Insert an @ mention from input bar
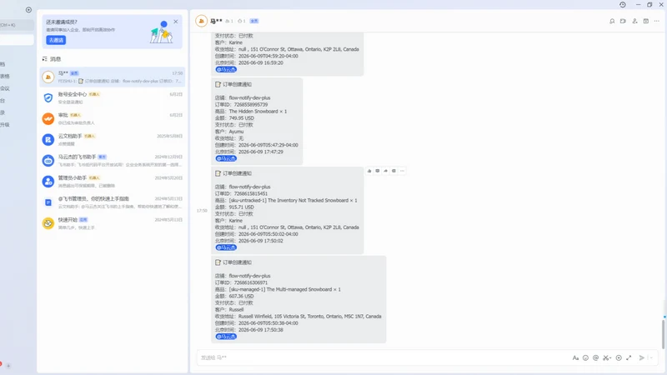The height and width of the screenshot is (375, 667). 595,358
